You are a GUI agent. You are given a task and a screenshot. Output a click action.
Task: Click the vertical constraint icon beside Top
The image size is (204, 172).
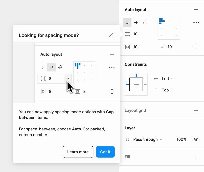coord(156,90)
